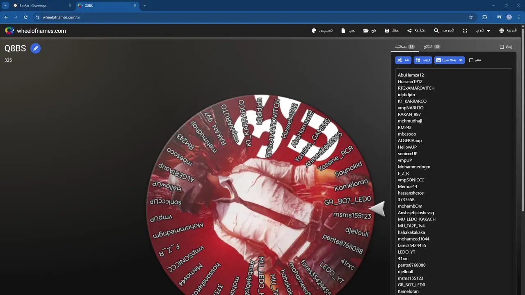525x295 pixels.
Task: Open the browser extensions menu
Action: point(485,17)
